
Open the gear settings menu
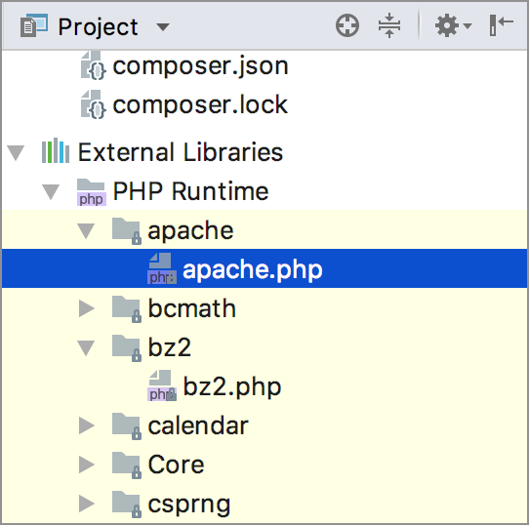coord(453,25)
